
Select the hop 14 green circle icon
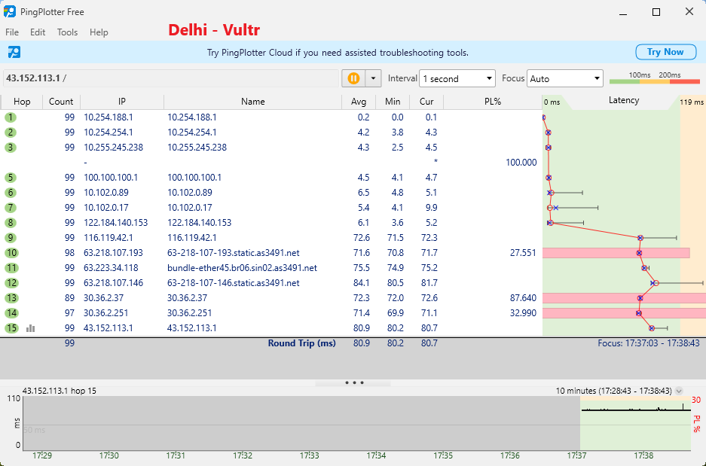(12, 313)
